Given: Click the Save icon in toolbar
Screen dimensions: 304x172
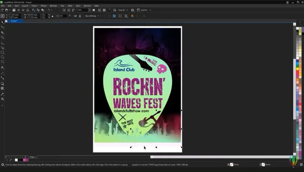Looking at the screenshot, I should [x=14, y=10].
